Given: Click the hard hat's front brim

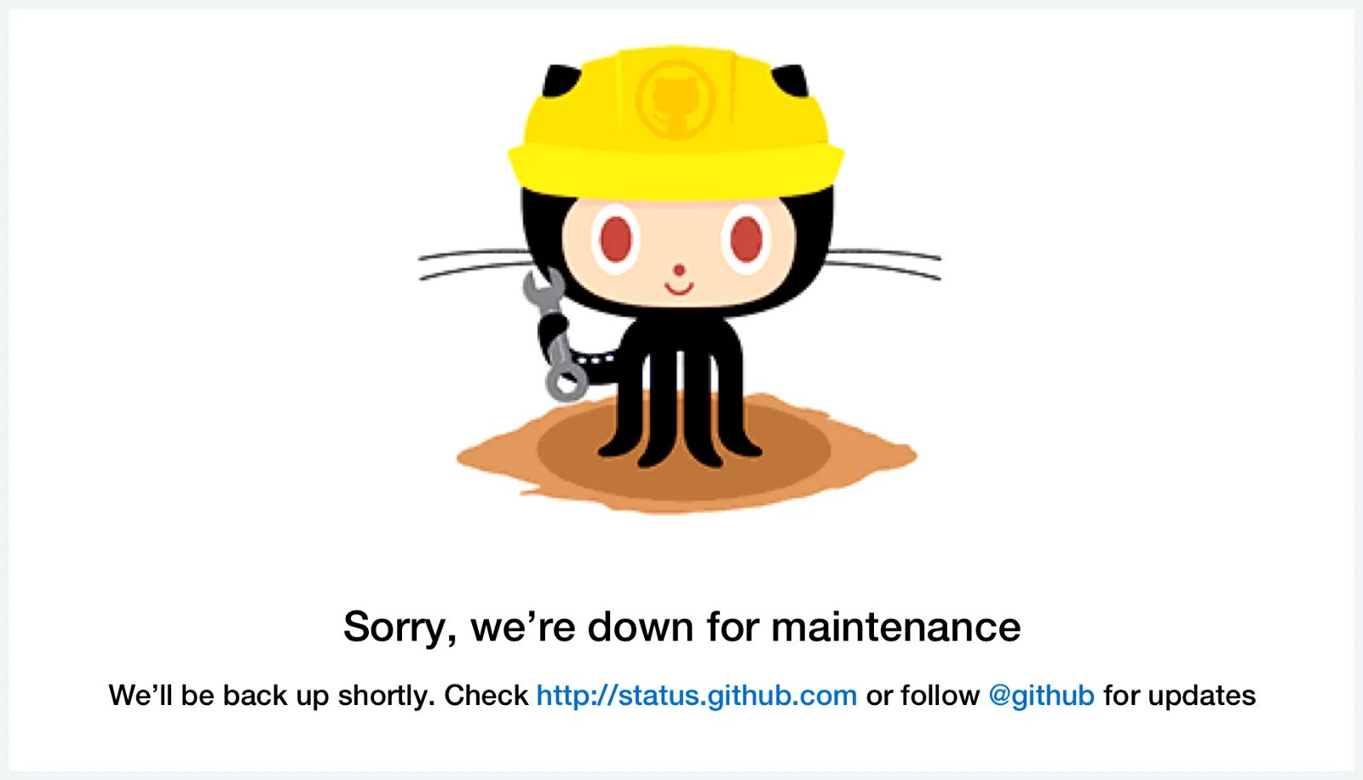Looking at the screenshot, I should [x=676, y=170].
